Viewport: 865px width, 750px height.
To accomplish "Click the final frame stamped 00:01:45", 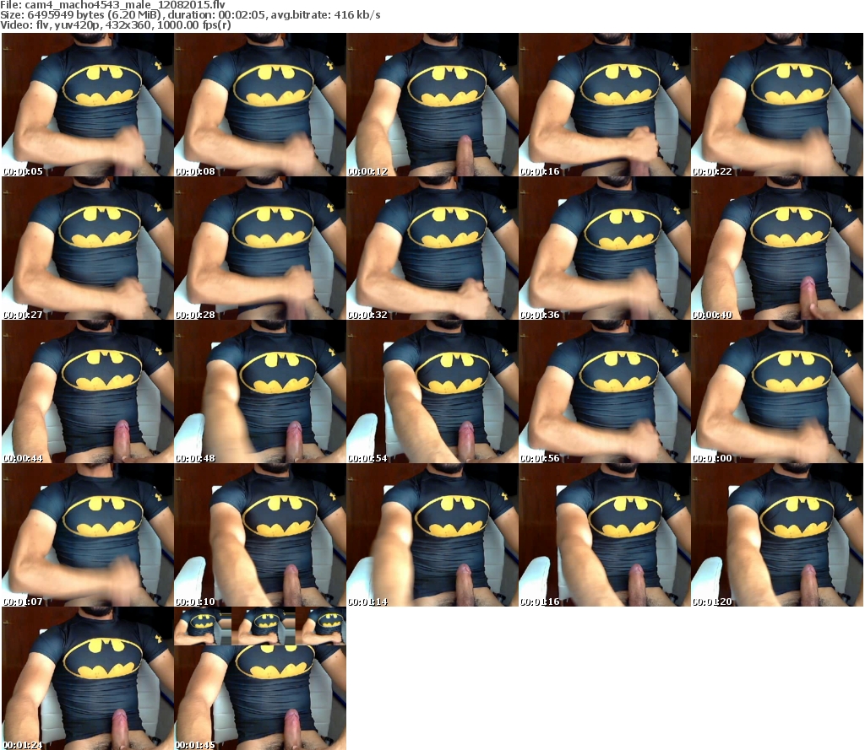I will 260,678.
